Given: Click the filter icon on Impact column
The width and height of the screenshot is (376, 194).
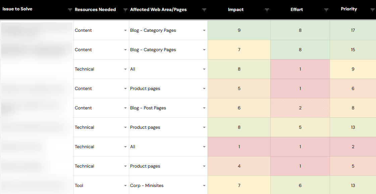Looking at the screenshot, I should 267,10.
